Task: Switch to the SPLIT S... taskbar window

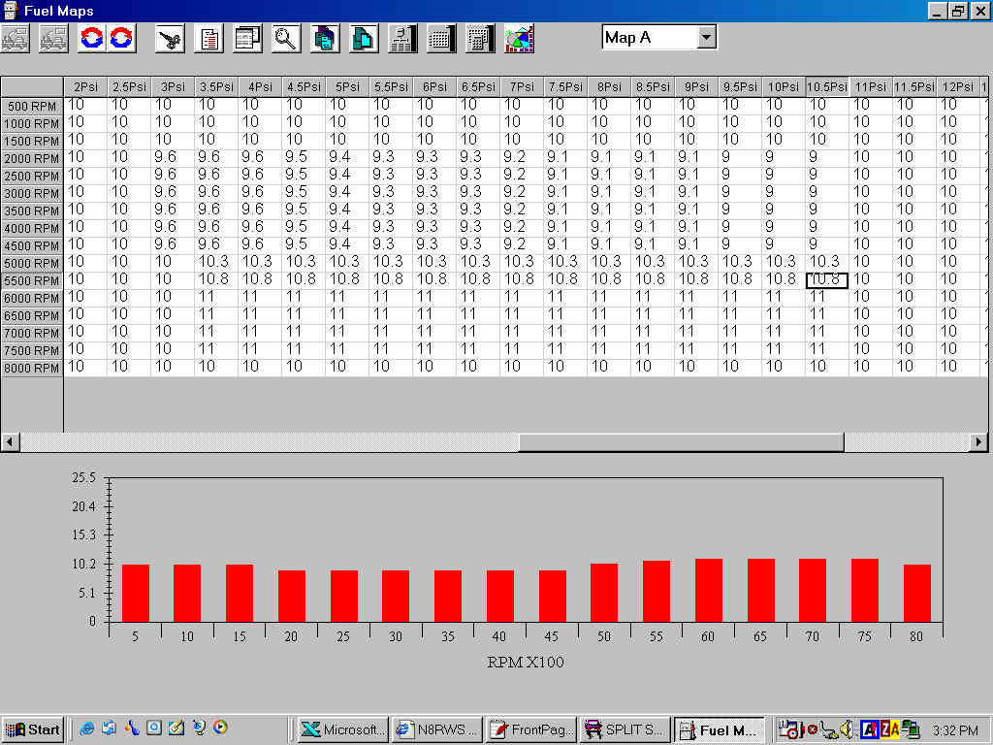Action: [623, 729]
